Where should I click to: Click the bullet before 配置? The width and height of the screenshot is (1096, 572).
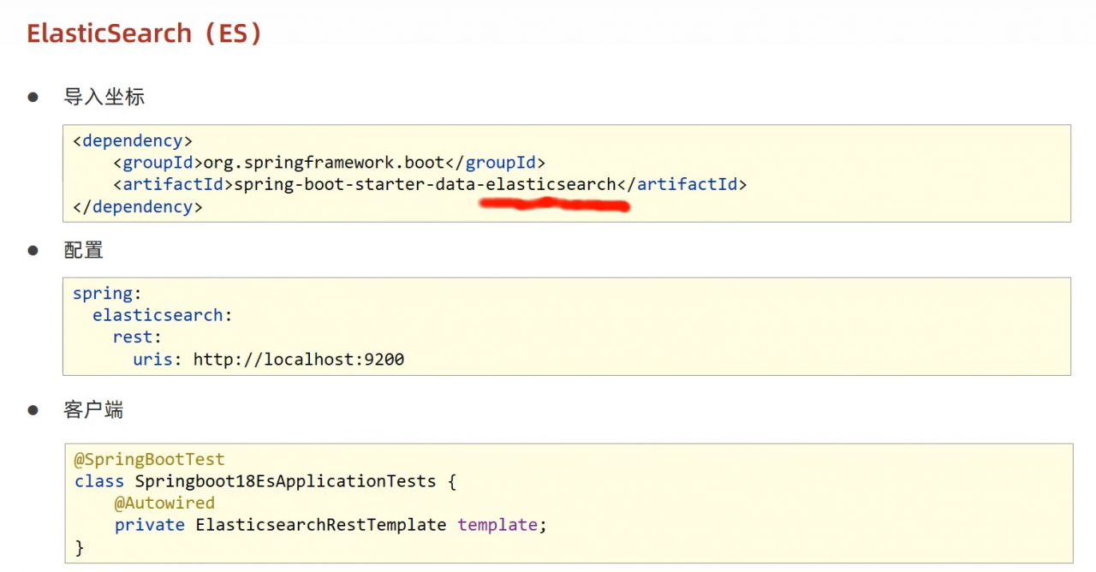click(x=33, y=250)
